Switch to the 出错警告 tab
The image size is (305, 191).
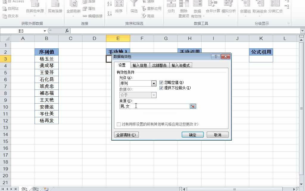159,65
